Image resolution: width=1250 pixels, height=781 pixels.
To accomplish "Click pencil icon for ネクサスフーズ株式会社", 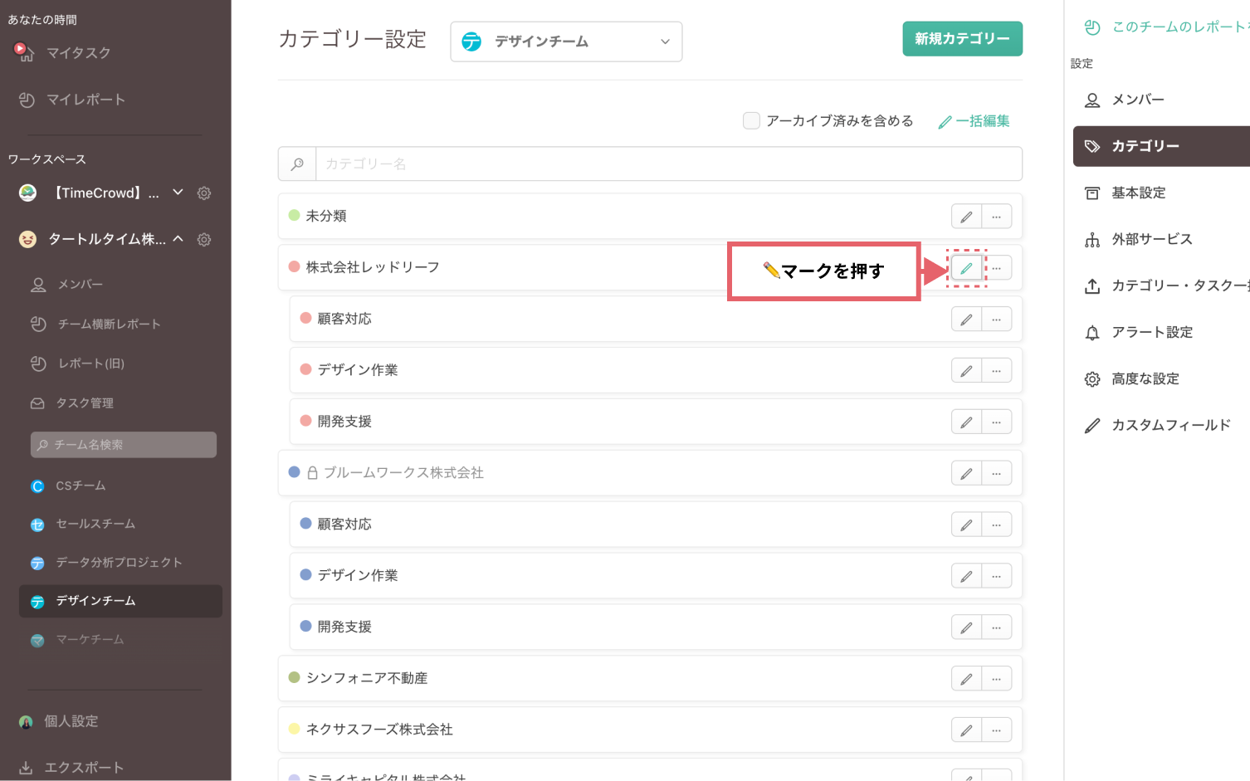I will click(966, 730).
